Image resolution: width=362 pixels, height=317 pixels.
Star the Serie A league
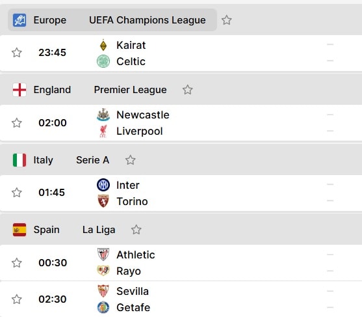(x=131, y=160)
